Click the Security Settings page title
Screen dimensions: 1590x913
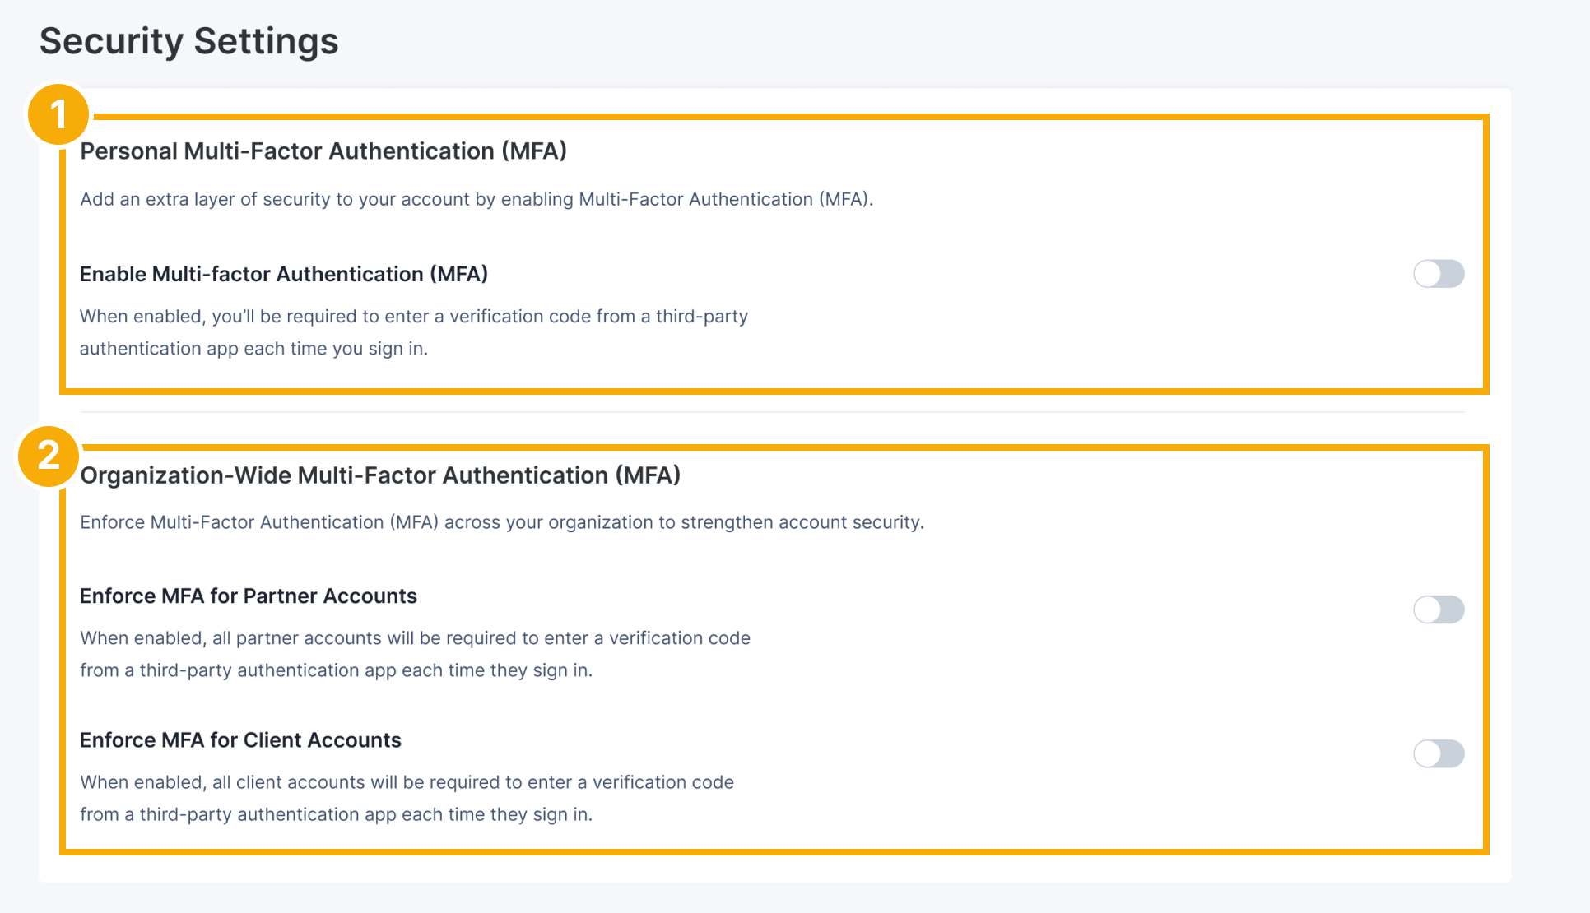point(188,41)
